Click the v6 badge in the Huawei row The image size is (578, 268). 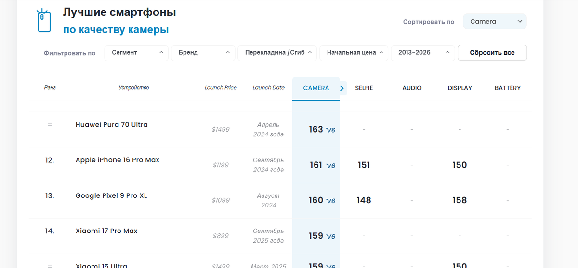(x=330, y=130)
